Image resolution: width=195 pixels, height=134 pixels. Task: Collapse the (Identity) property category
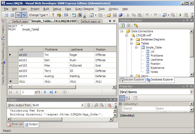[120, 104]
